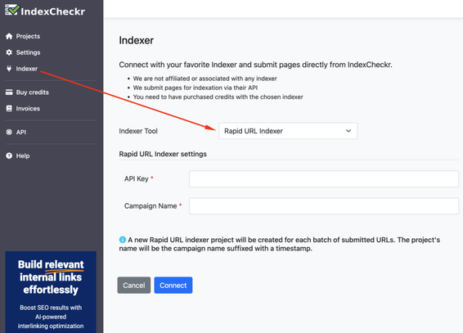Image resolution: width=463 pixels, height=333 pixels.
Task: Click the Connect button
Action: 173,286
